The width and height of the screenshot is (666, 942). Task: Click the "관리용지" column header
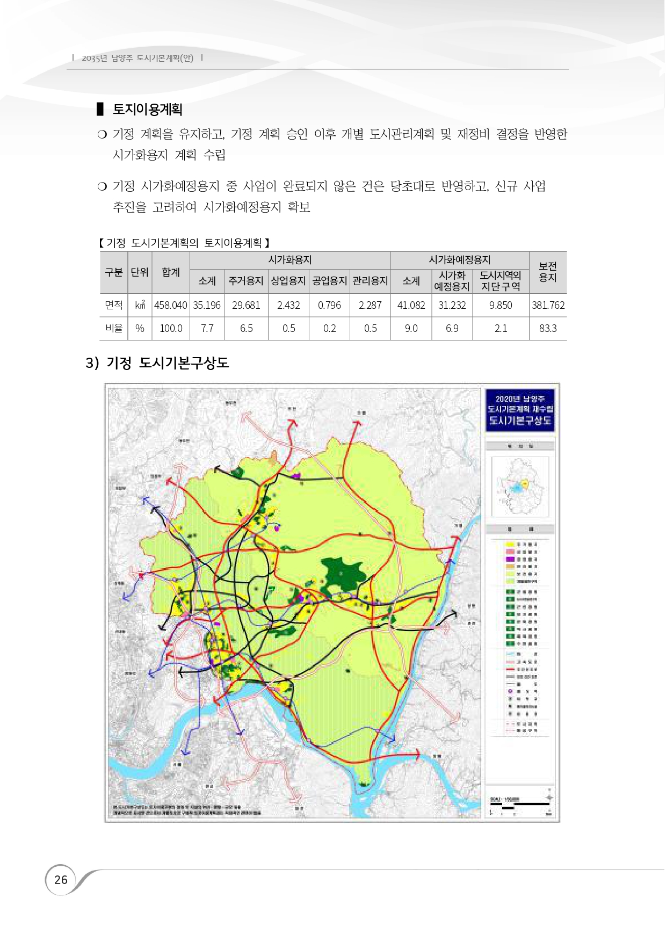[x=370, y=281]
